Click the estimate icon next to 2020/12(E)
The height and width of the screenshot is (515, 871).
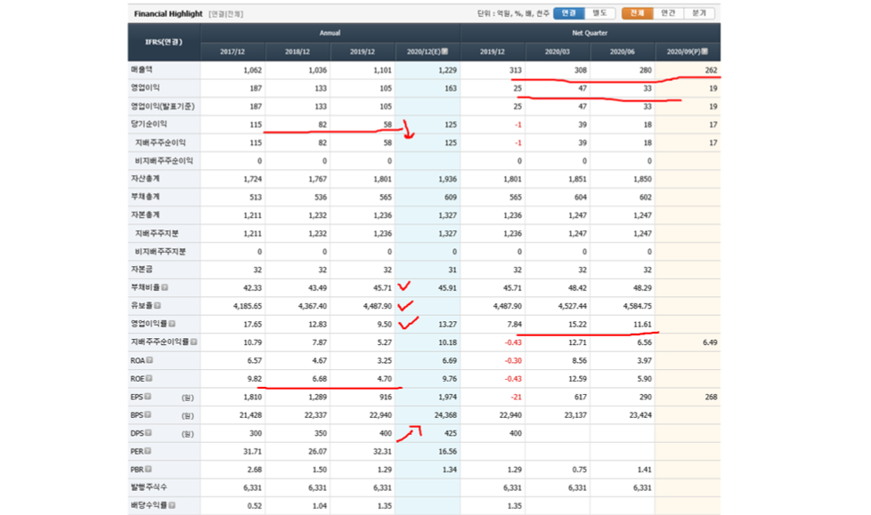444,51
